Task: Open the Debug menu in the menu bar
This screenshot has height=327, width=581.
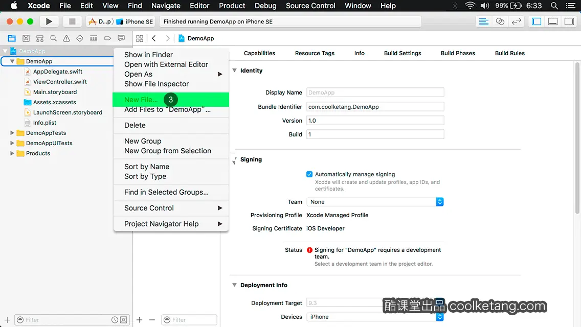Action: click(265, 6)
